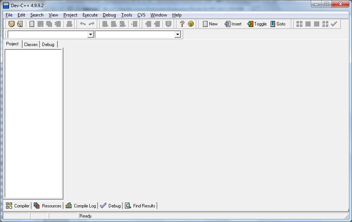Select the Find Results bottom tab
This screenshot has width=352, height=222.
coord(140,206)
